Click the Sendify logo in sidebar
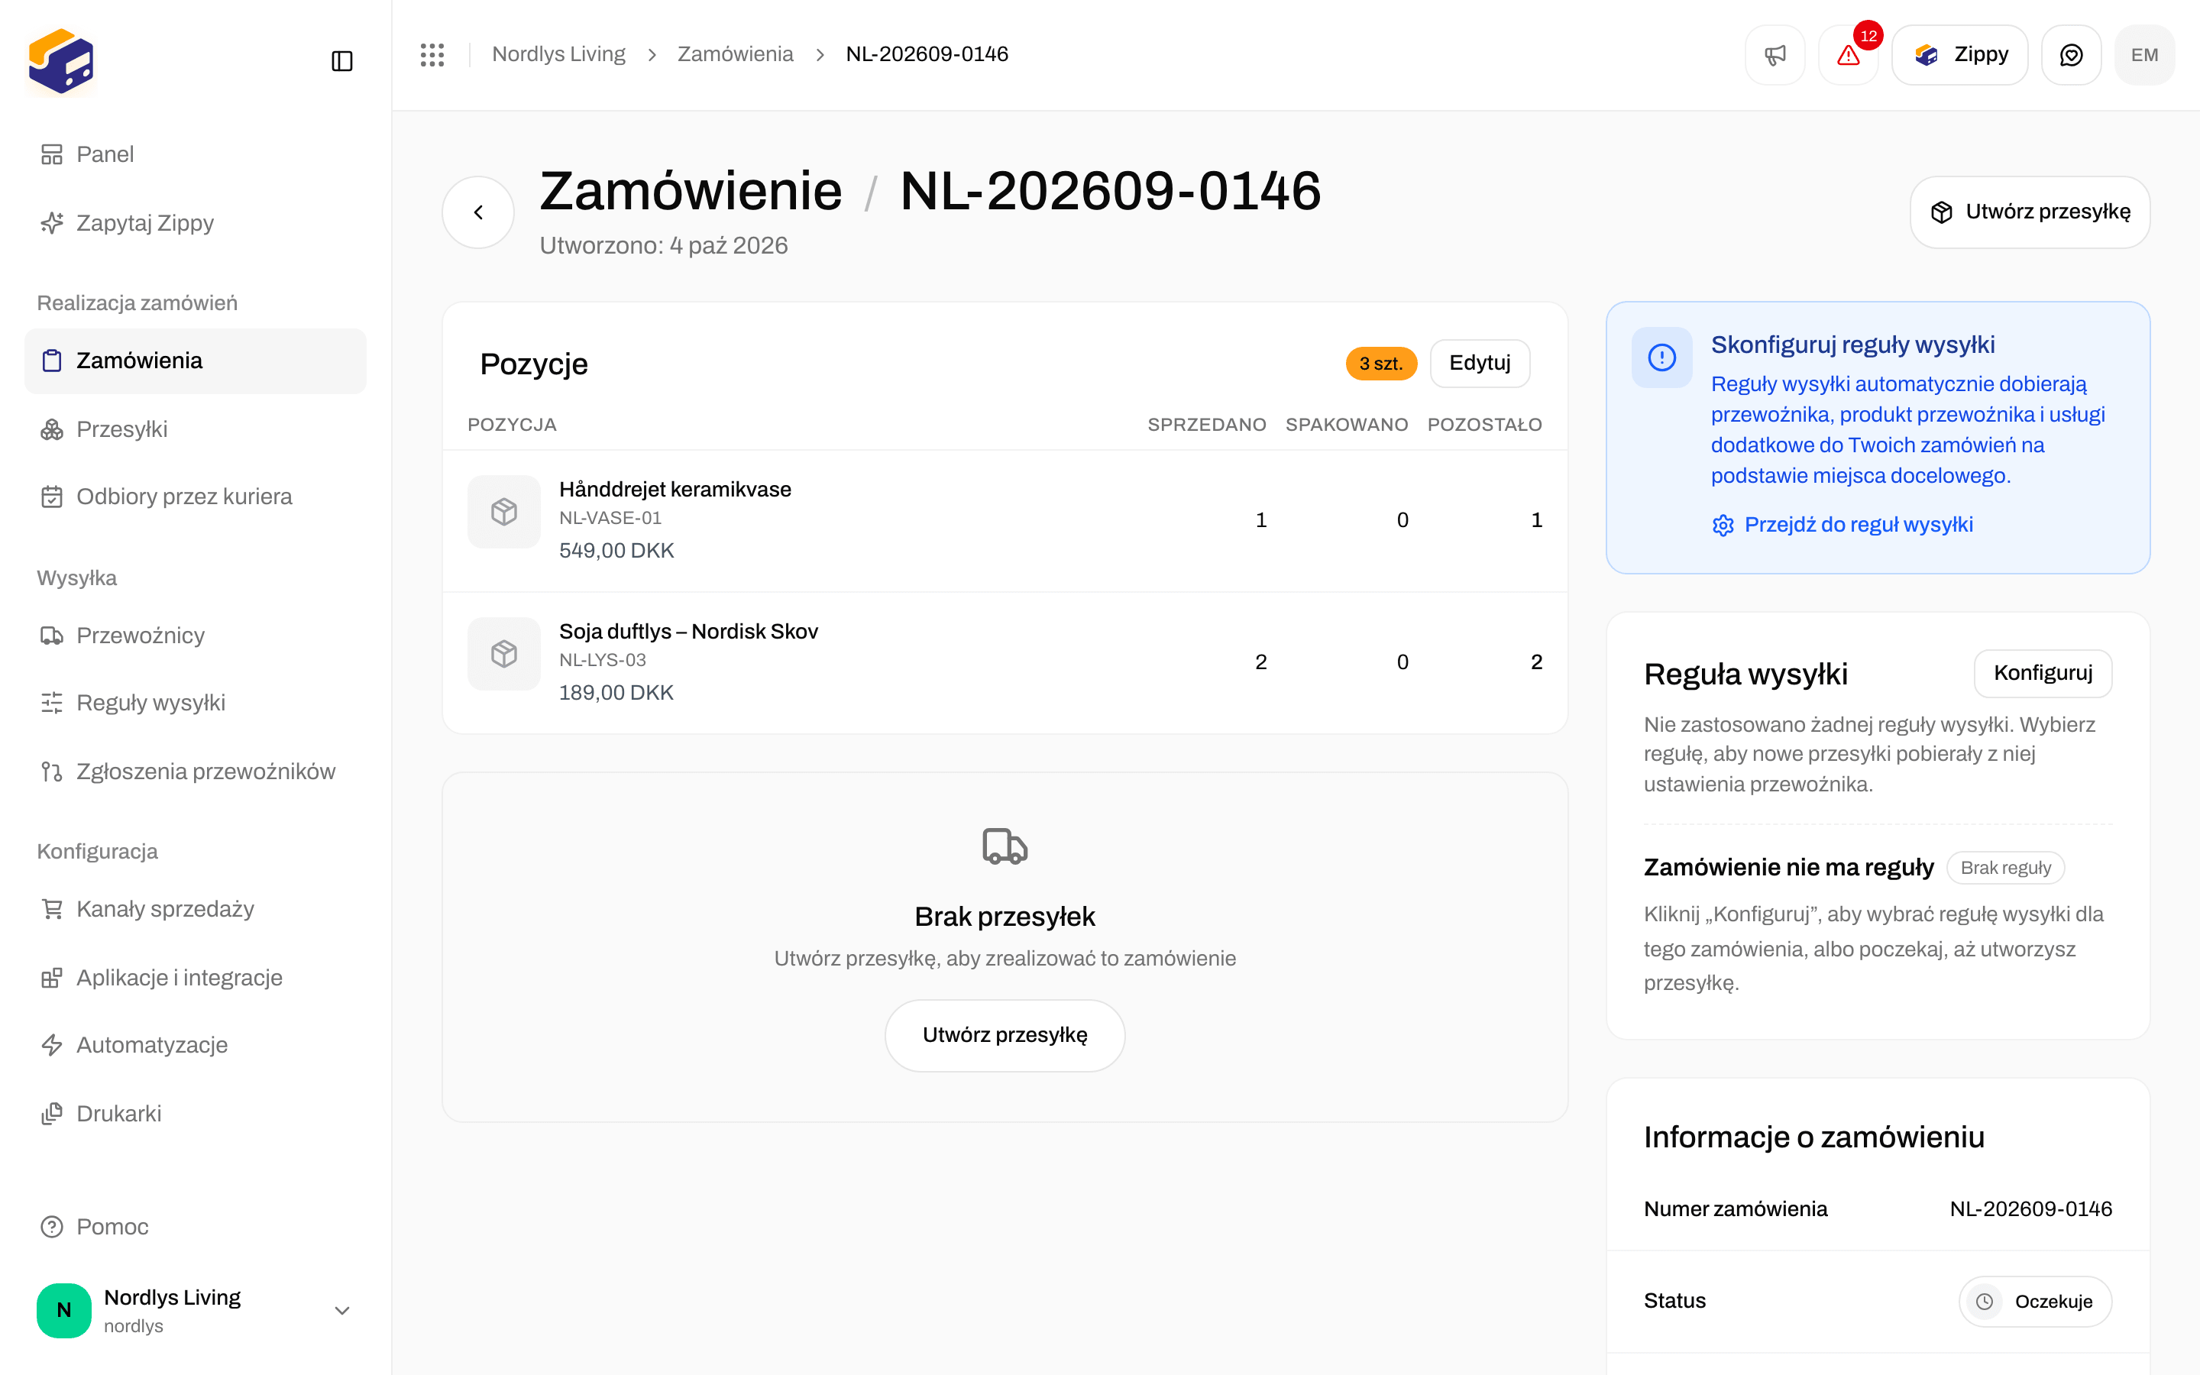This screenshot has height=1375, width=2200. tap(61, 61)
